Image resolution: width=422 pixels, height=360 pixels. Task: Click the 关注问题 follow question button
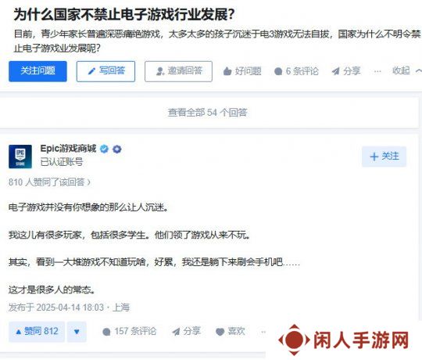point(38,71)
